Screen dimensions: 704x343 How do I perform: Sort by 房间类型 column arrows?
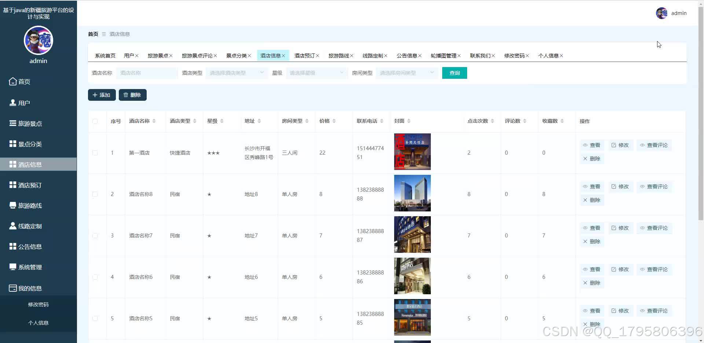click(307, 121)
